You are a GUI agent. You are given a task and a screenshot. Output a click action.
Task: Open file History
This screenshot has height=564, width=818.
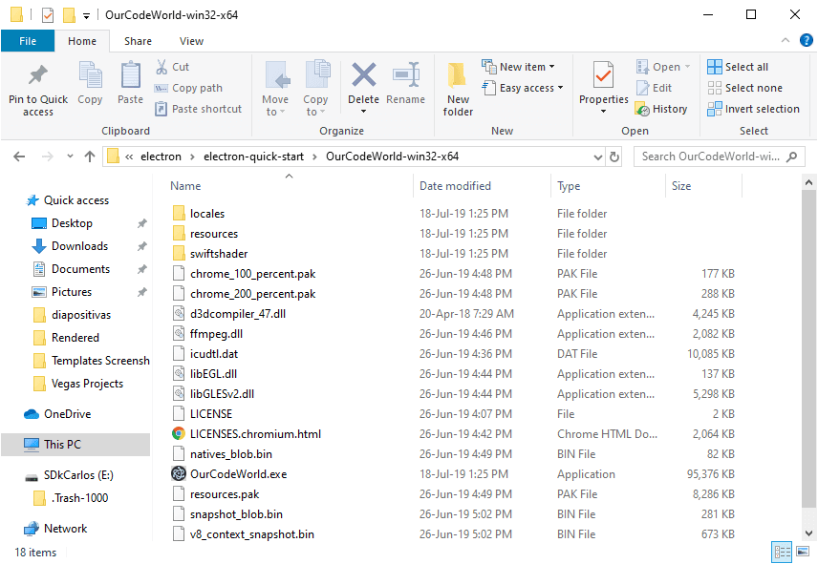pos(661,109)
